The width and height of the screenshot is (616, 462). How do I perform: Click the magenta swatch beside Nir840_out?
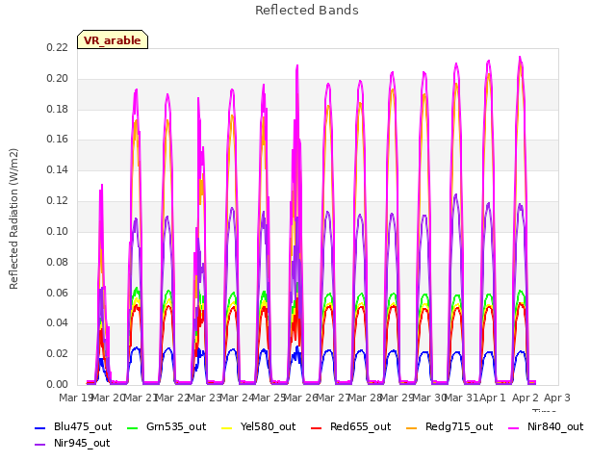pos(513,427)
